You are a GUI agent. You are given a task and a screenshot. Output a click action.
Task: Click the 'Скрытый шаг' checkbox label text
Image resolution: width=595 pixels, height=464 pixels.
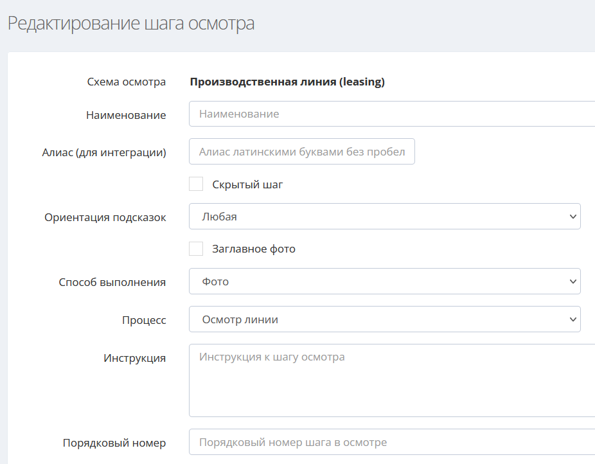(x=247, y=184)
